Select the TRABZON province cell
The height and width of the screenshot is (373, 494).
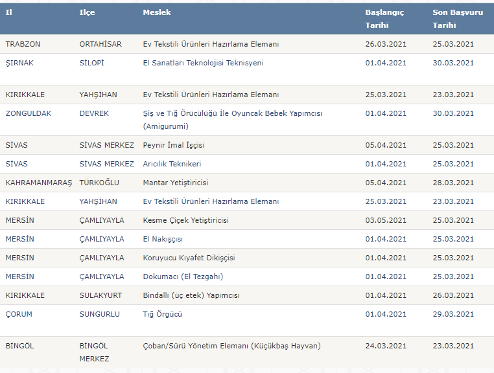pos(23,44)
